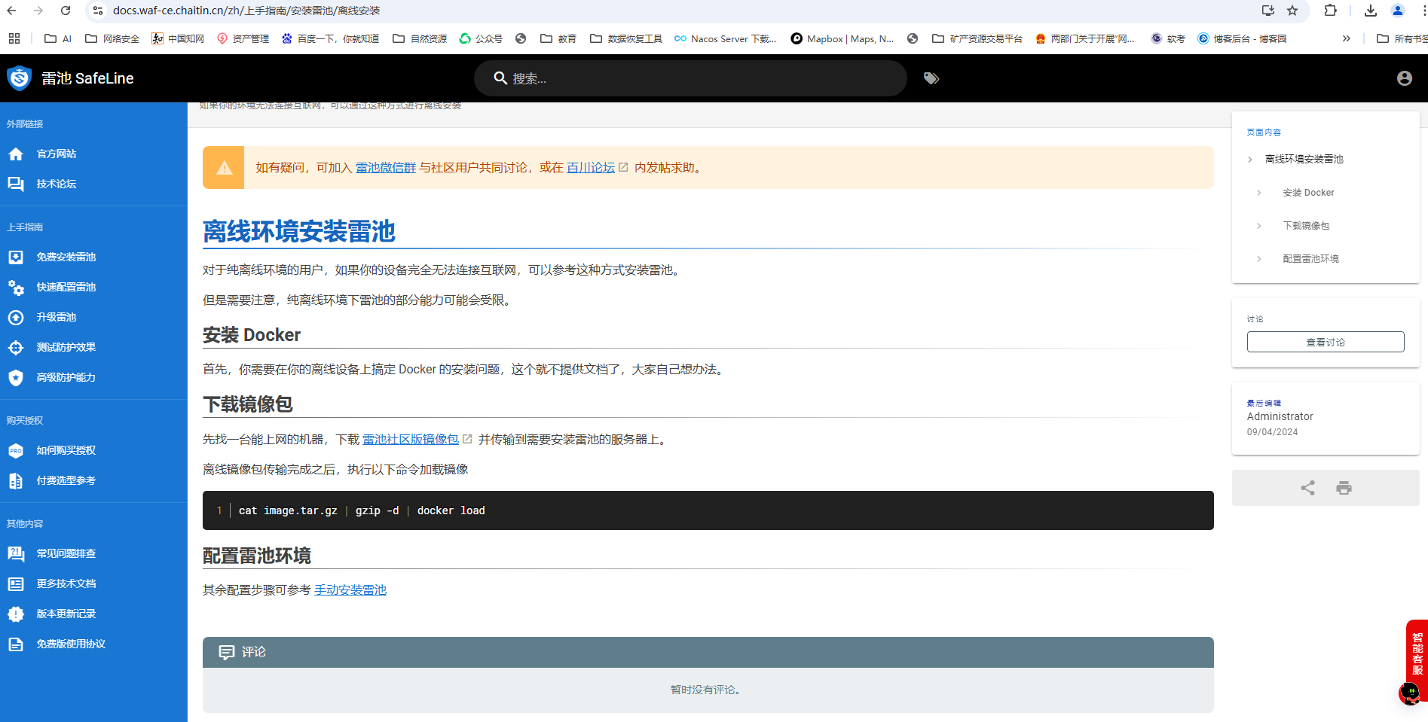Open 如何购买授权 sidebar menu item
1428x722 pixels.
(x=93, y=451)
